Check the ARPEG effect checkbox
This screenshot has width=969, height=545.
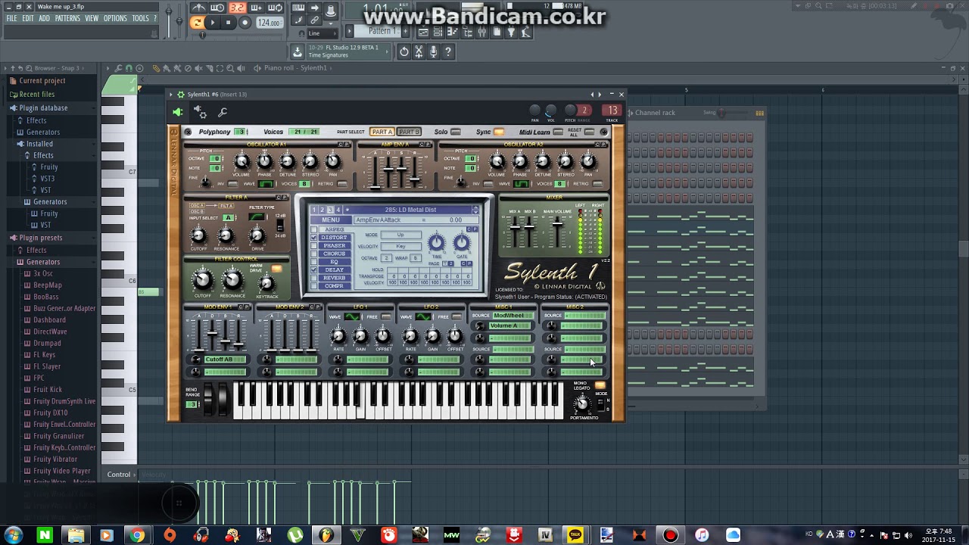click(x=314, y=229)
